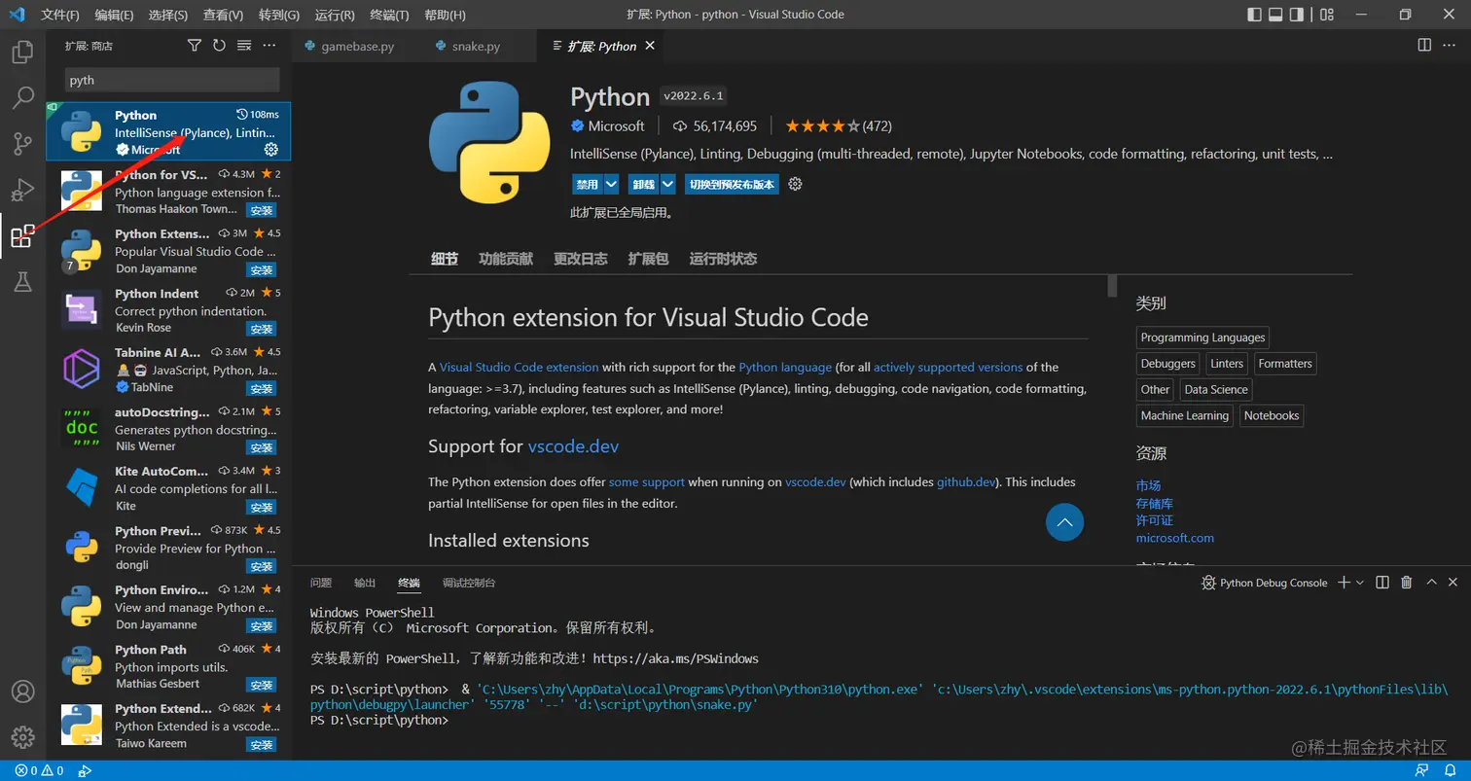The height and width of the screenshot is (781, 1471).
Task: Open the 转到(G) menu
Action: [279, 15]
